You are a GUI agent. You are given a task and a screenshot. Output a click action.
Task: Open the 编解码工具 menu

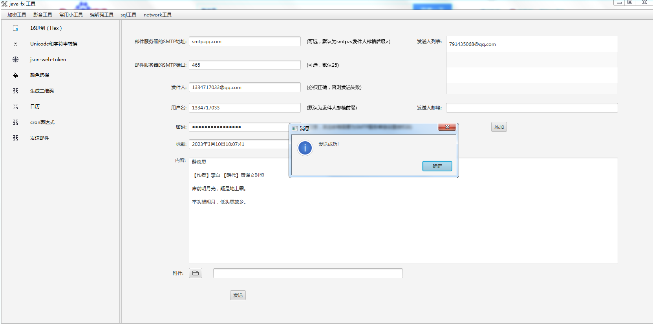click(101, 15)
